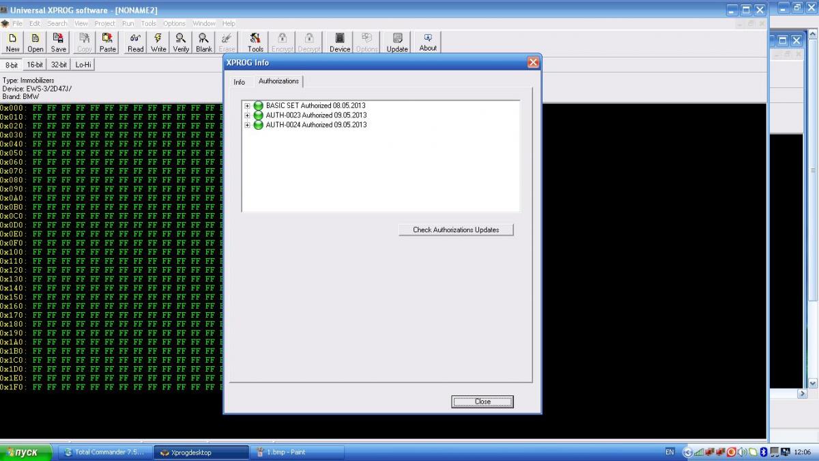Switch to the Info tab
The image size is (819, 461).
tap(239, 82)
